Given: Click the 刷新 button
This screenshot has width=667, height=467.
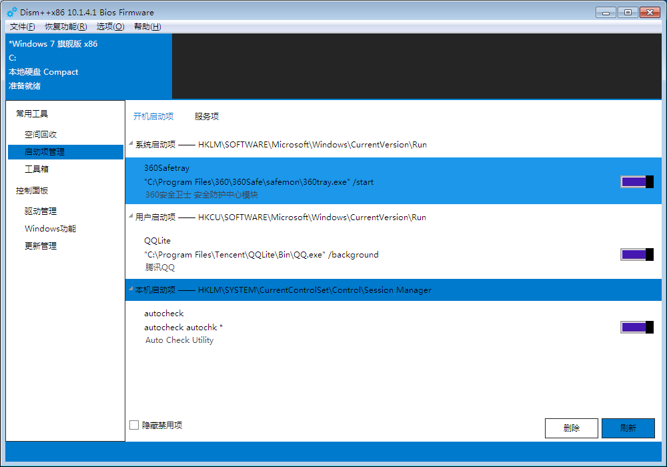Looking at the screenshot, I should coord(628,428).
